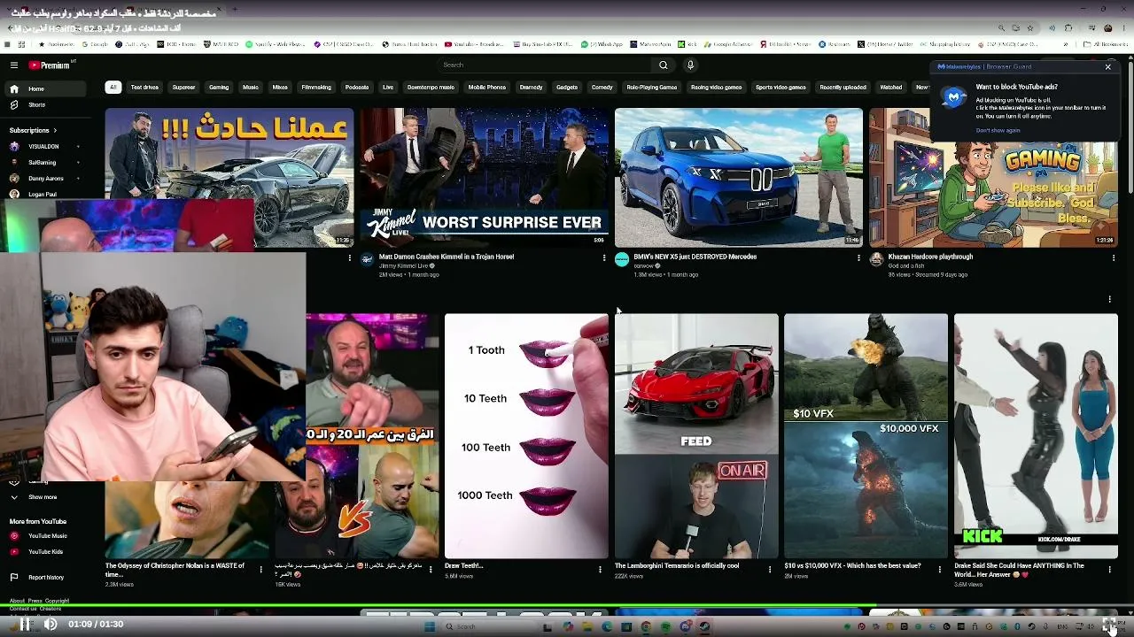Toggle fullscreen in the video player
The image size is (1134, 637).
click(1109, 624)
